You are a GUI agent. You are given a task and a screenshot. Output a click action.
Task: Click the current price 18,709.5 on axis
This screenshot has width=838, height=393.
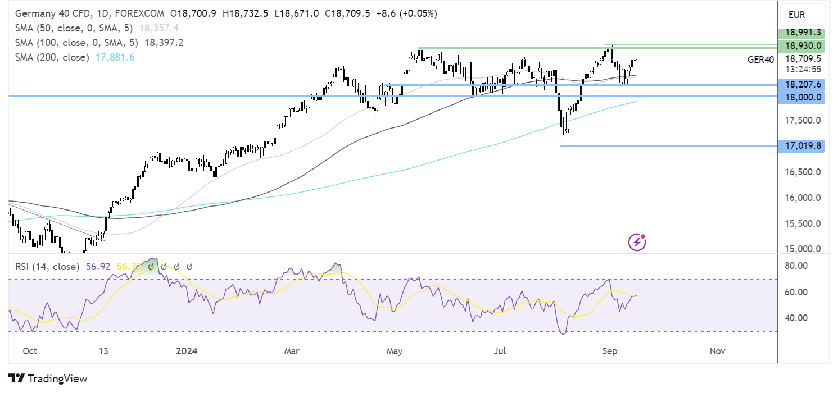click(x=803, y=58)
